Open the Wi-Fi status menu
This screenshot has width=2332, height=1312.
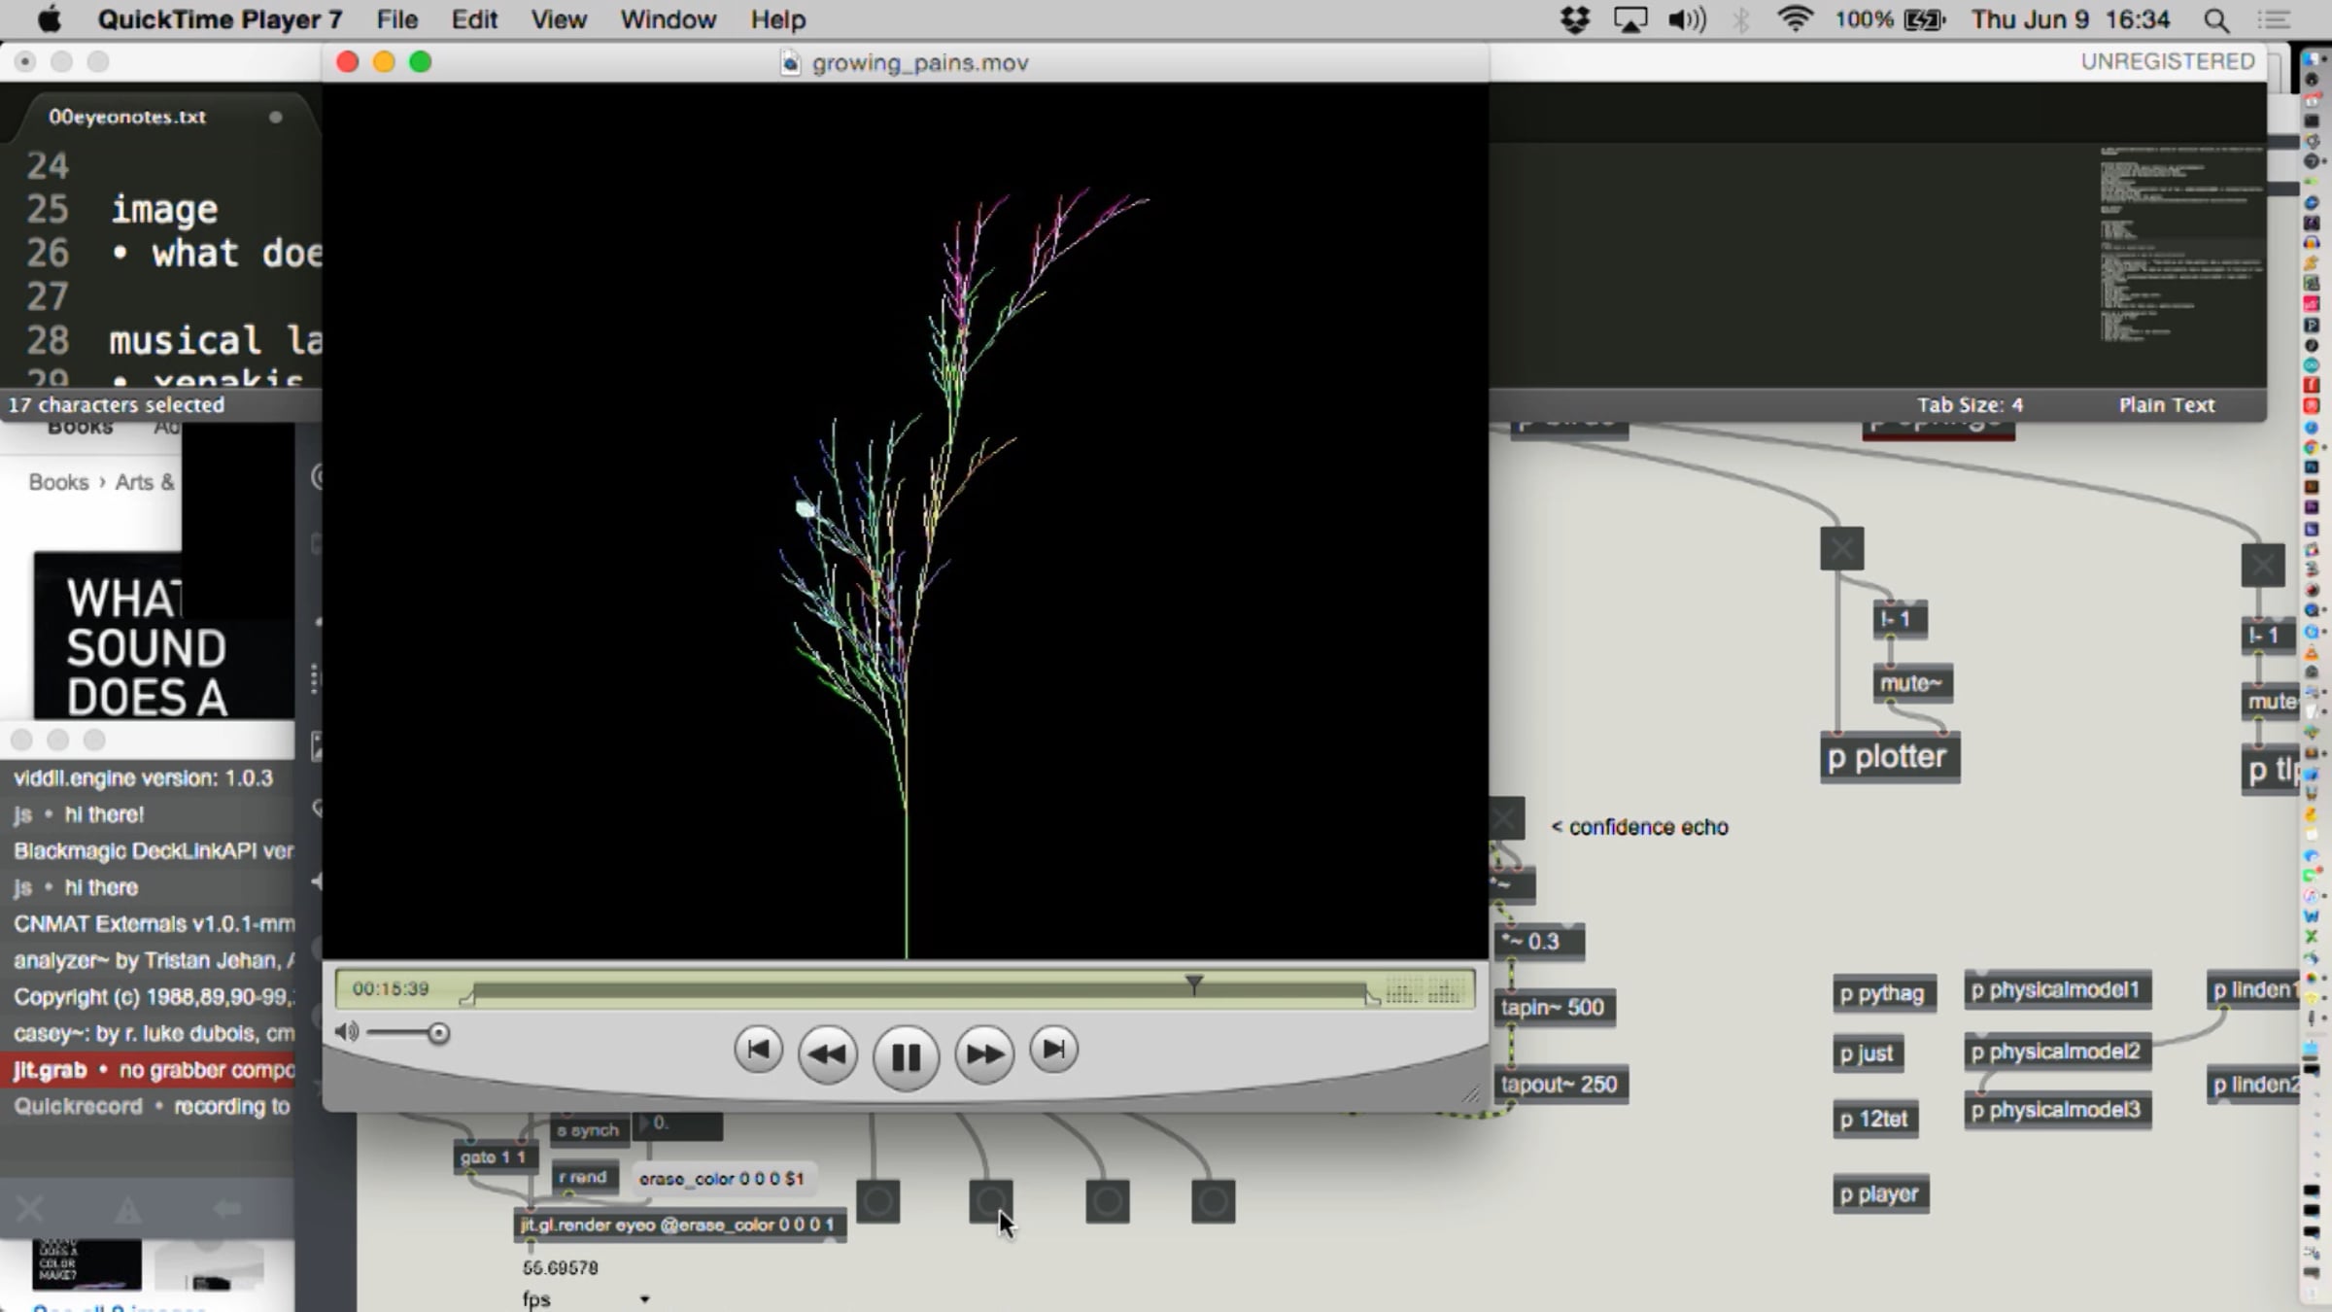click(x=1795, y=19)
